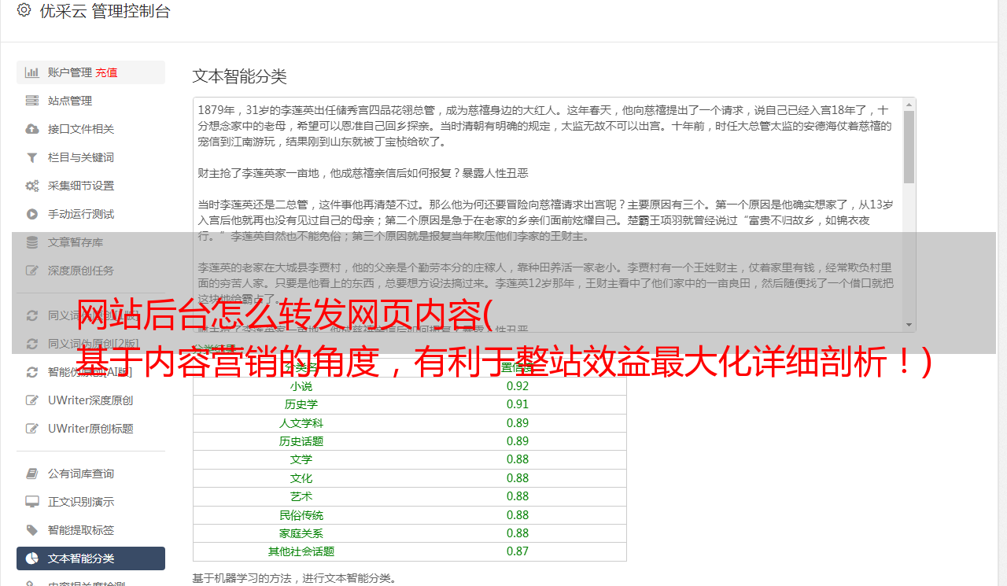Open 智能提取标签 sidebar label
The height and width of the screenshot is (586, 1007).
click(x=81, y=530)
